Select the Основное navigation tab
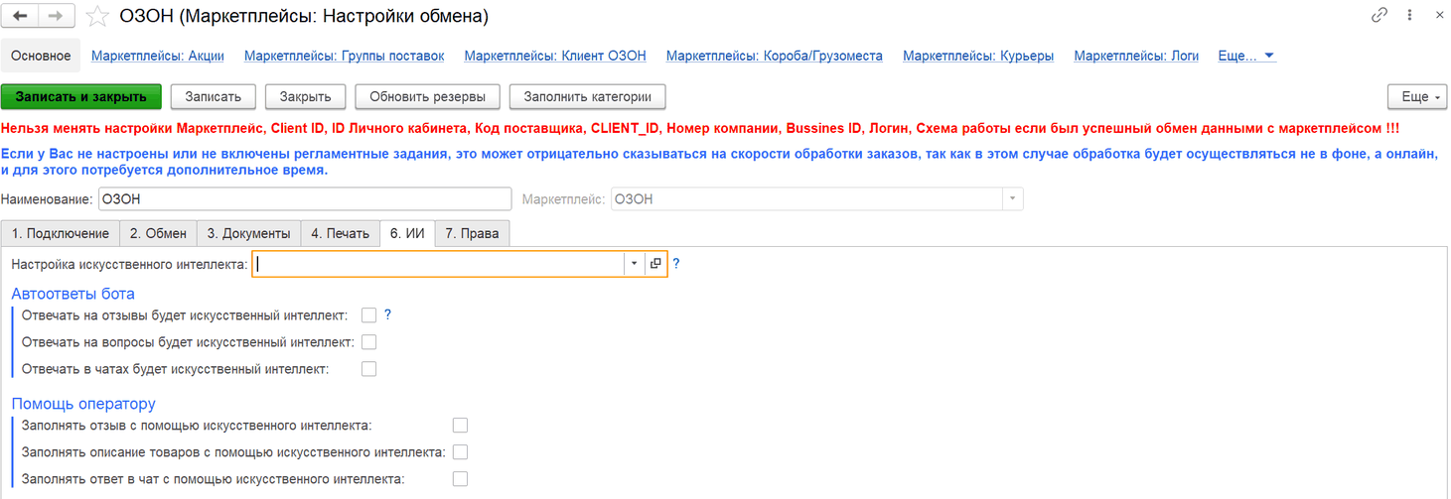The width and height of the screenshot is (1451, 499). click(41, 57)
